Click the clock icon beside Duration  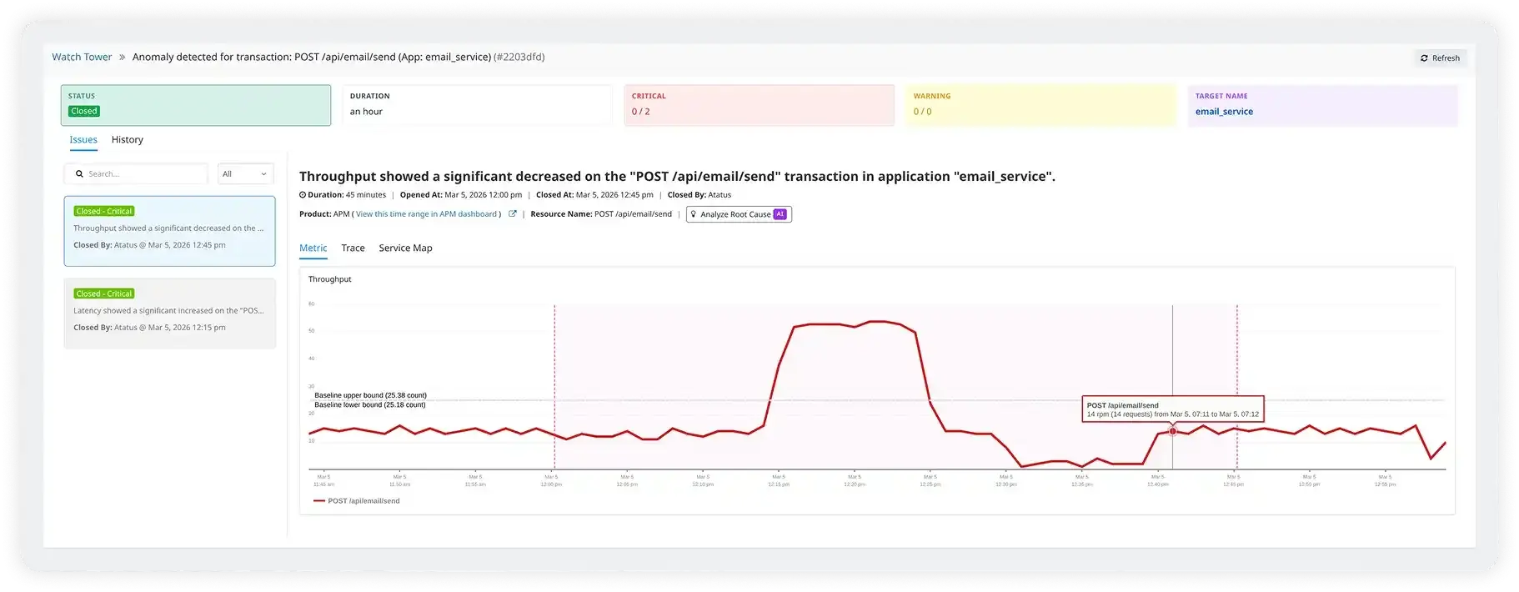(x=303, y=195)
